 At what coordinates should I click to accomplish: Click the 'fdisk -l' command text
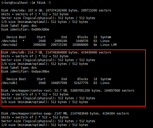click(44, 3)
